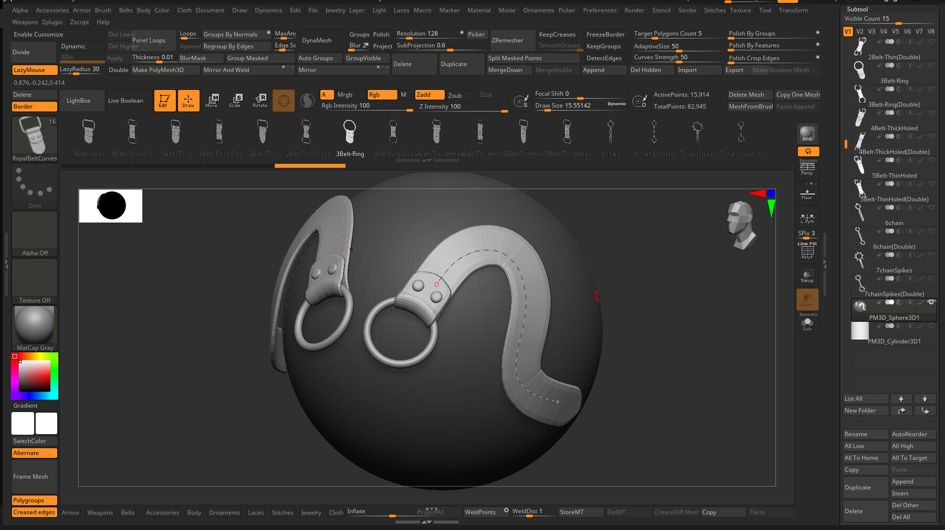Image resolution: width=945 pixels, height=530 pixels.
Task: Switch to bottom Weapons tab
Action: coord(100,513)
